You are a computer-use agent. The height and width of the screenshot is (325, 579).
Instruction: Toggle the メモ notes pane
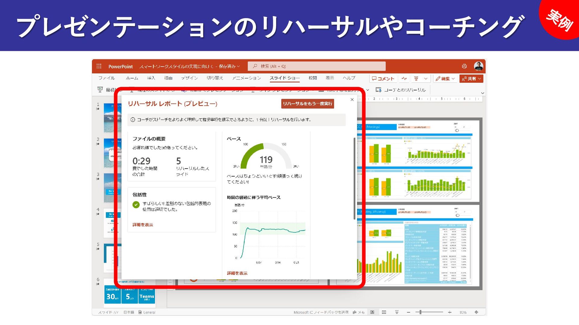click(x=359, y=312)
